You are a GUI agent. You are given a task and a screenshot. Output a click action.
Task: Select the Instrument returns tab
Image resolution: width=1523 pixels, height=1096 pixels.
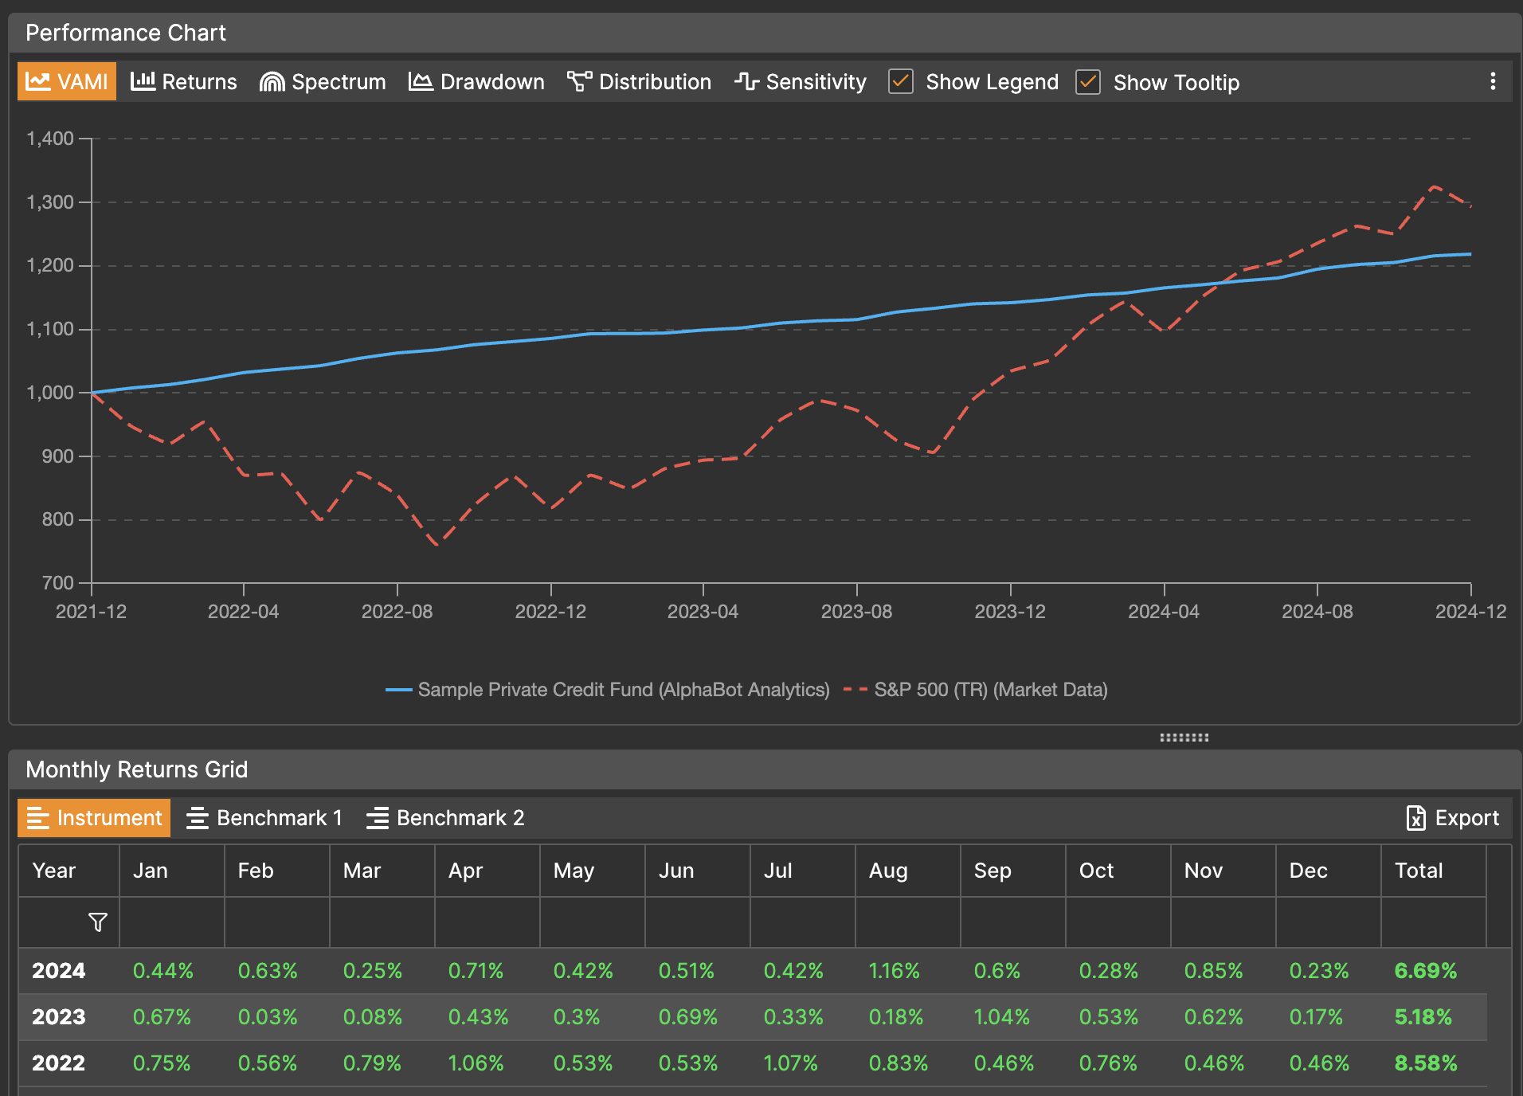94,818
